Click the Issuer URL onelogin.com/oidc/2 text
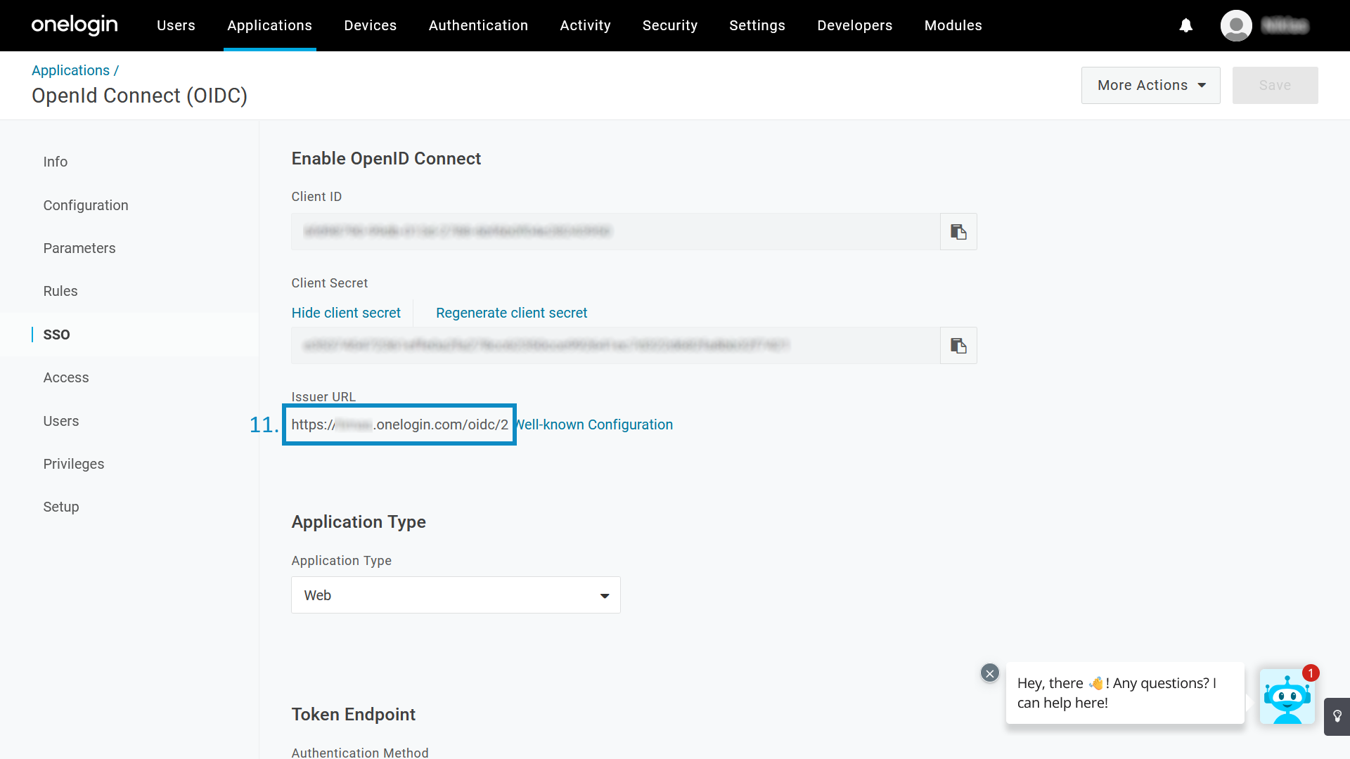 point(400,424)
